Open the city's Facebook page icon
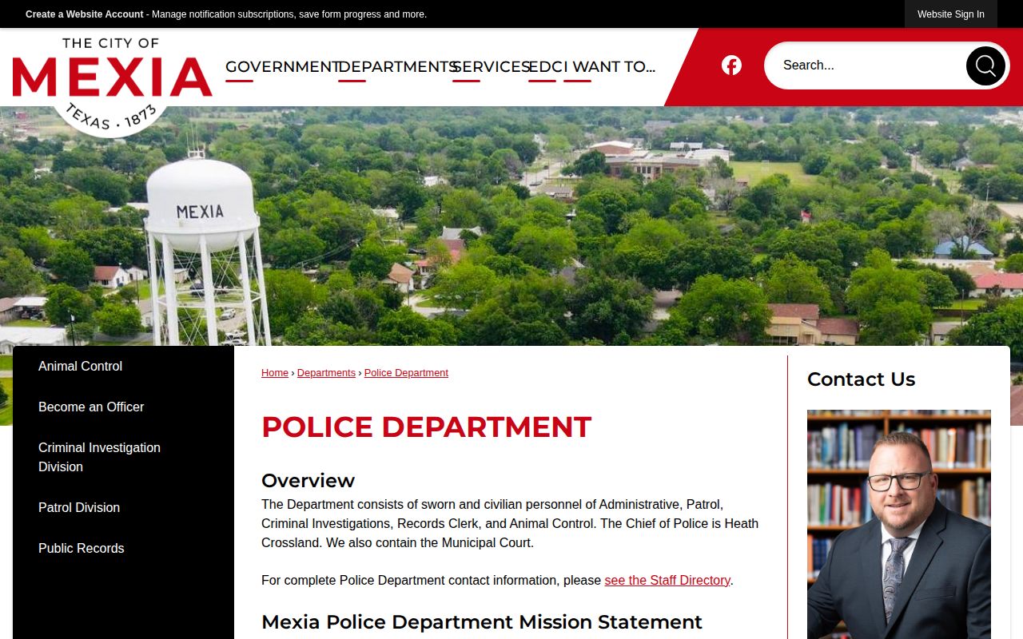 pyautogui.click(x=731, y=65)
